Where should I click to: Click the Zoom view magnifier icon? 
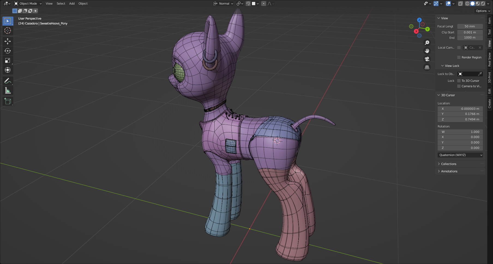pyautogui.click(x=427, y=43)
